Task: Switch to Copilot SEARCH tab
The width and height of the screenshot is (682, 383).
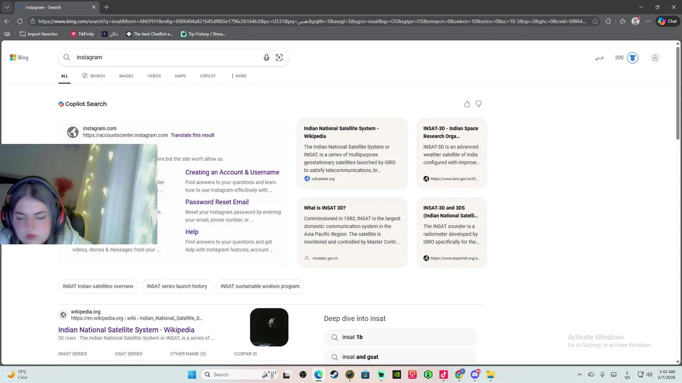Action: [93, 76]
